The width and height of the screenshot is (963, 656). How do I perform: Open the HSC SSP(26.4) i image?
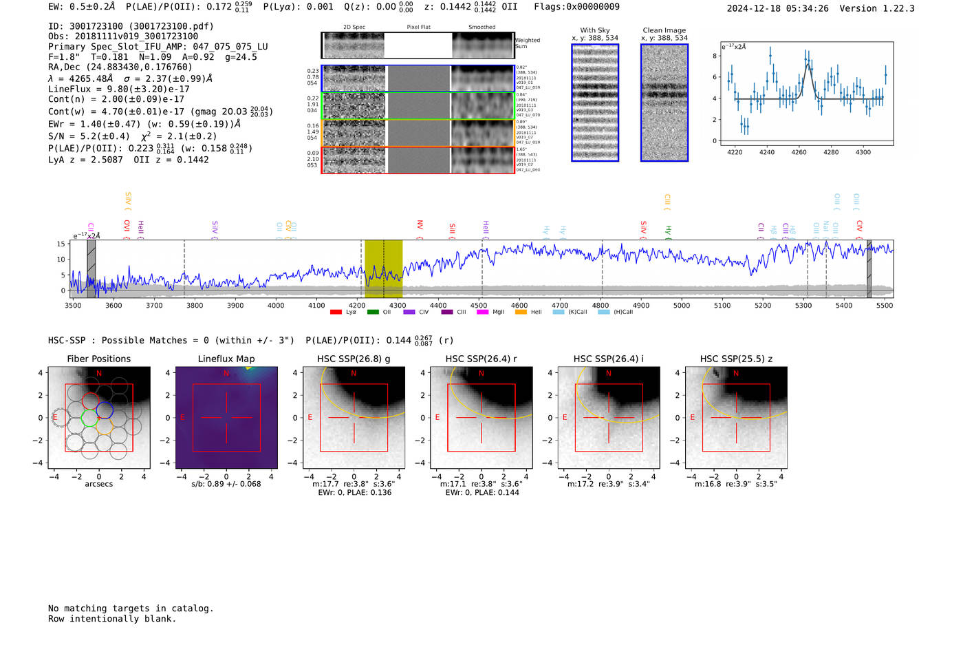(609, 418)
